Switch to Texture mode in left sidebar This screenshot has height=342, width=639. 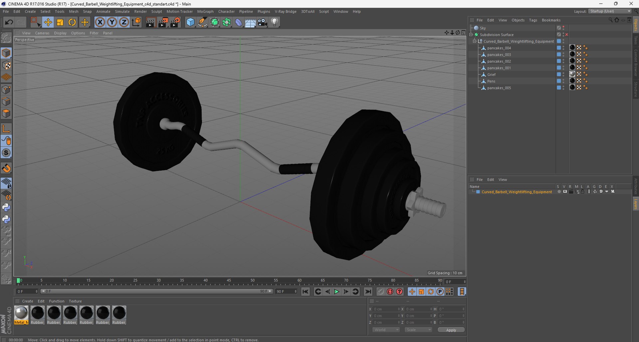click(x=6, y=65)
